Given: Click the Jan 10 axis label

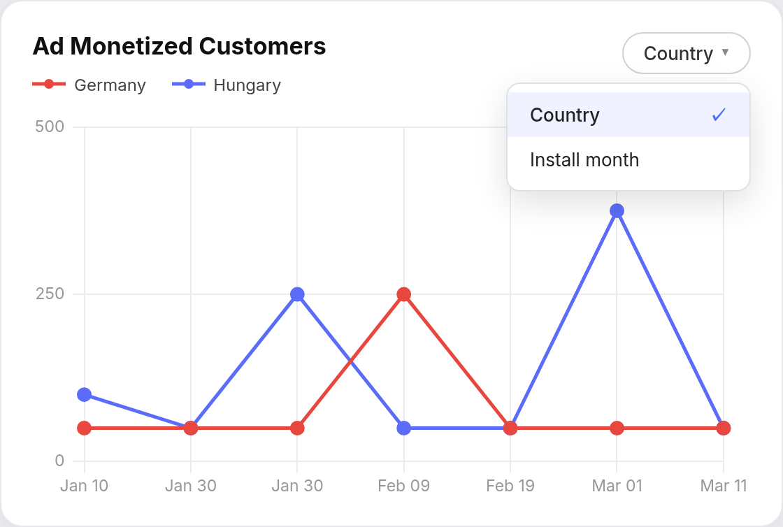Looking at the screenshot, I should coord(85,486).
